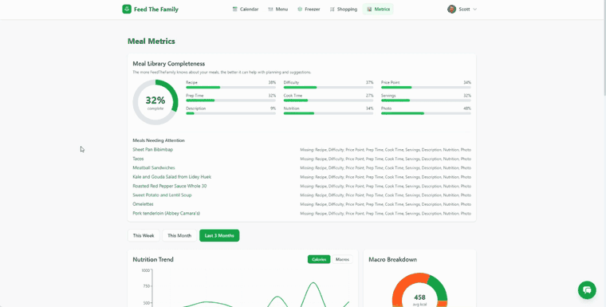Click Scott's profile avatar
This screenshot has width=606, height=307.
pyautogui.click(x=451, y=10)
